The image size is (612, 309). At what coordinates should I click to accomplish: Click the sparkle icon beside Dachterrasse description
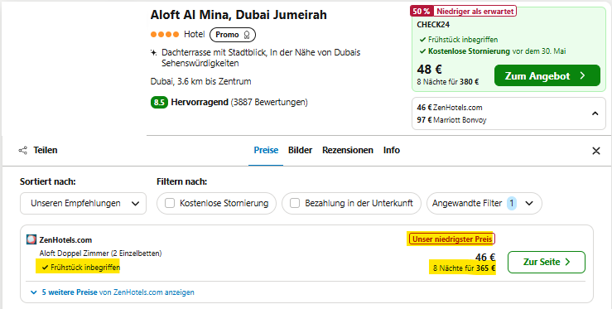154,52
